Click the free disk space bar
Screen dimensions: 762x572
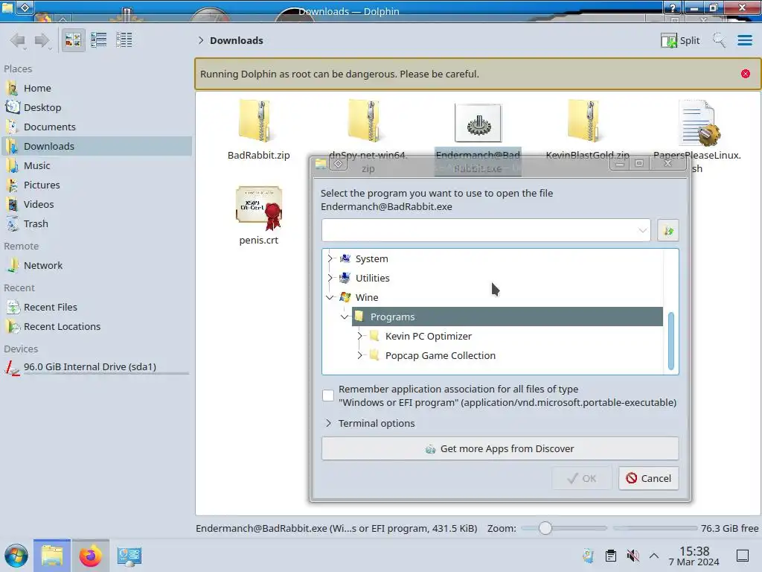coord(655,528)
